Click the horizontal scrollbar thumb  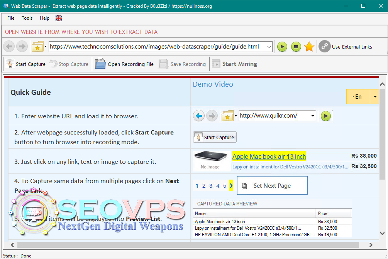point(188,245)
